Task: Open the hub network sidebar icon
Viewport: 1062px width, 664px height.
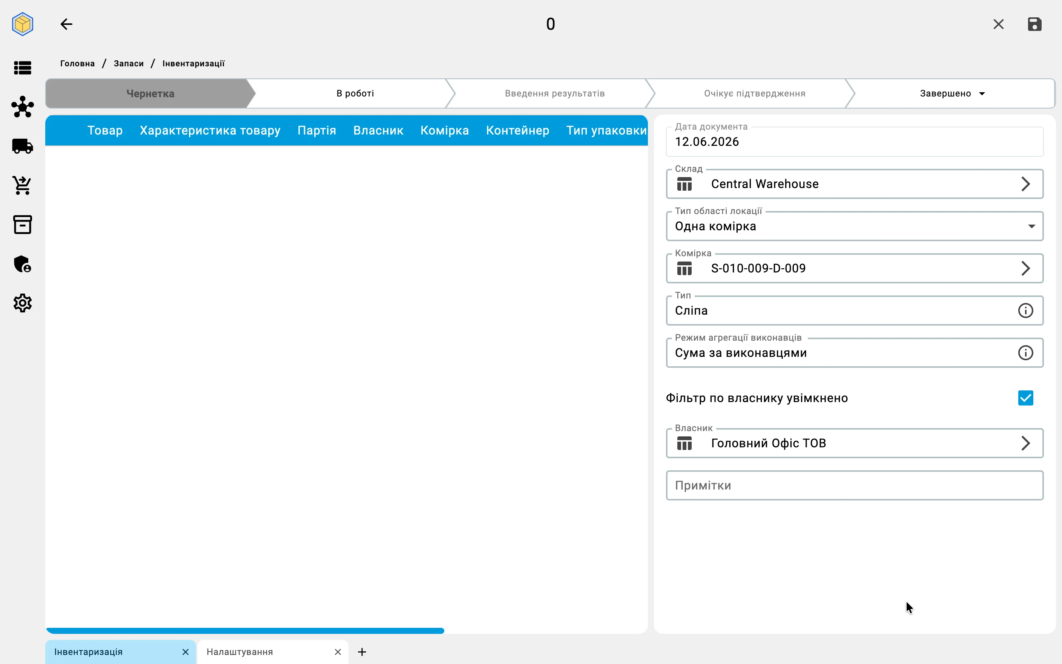Action: [x=22, y=107]
